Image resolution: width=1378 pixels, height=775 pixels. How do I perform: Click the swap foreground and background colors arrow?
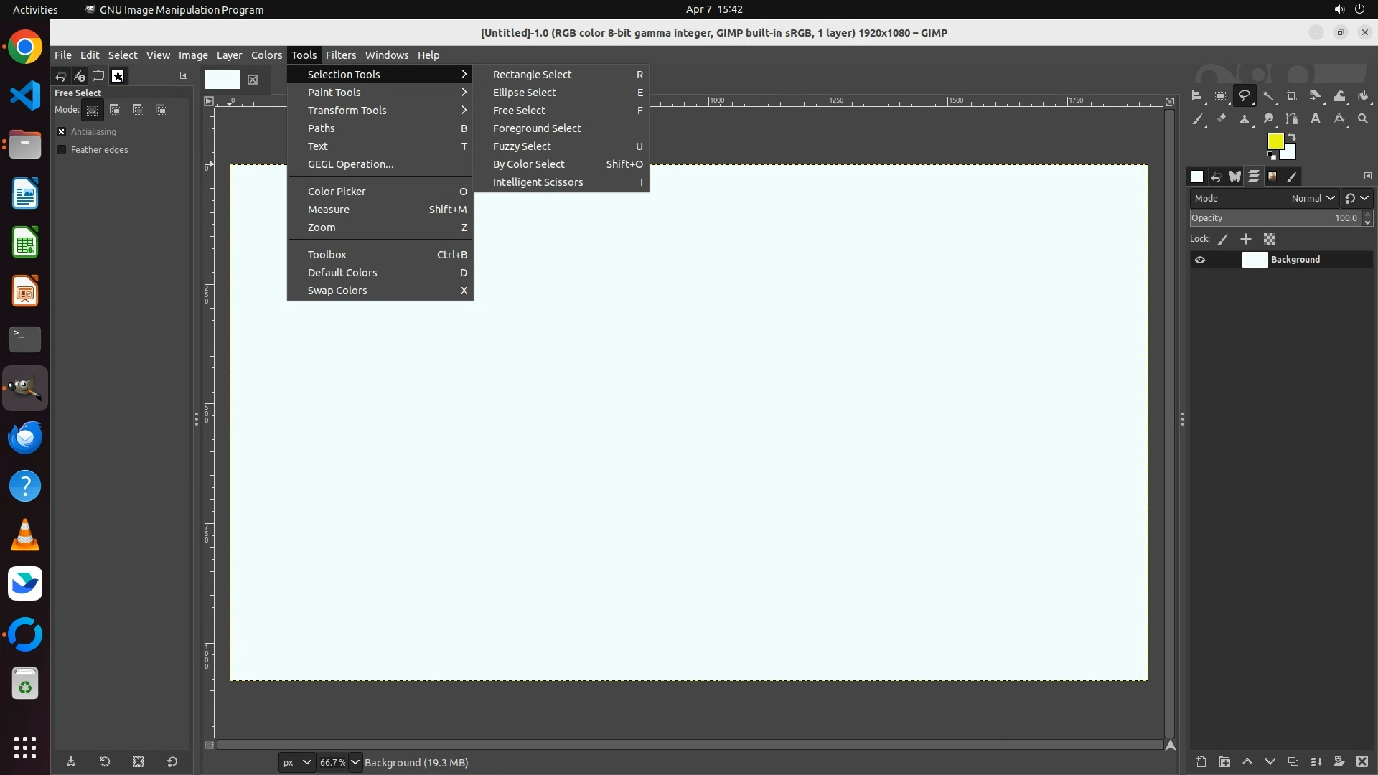[x=1292, y=137]
